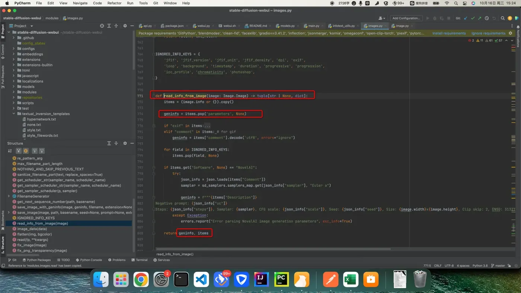Click Collapse All icon in Project panel
This screenshot has width=521, height=293.
pos(116,26)
